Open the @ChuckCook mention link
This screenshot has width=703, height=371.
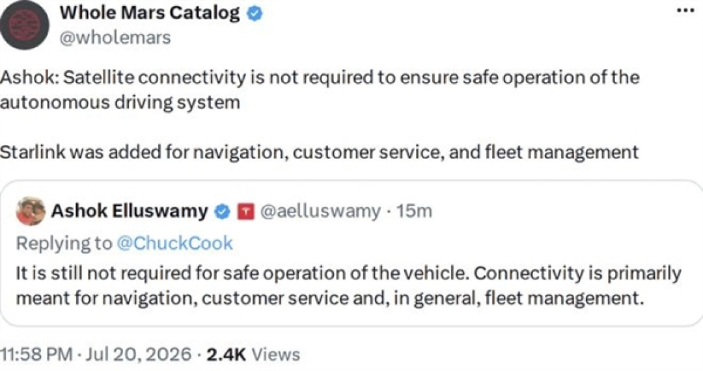click(175, 244)
